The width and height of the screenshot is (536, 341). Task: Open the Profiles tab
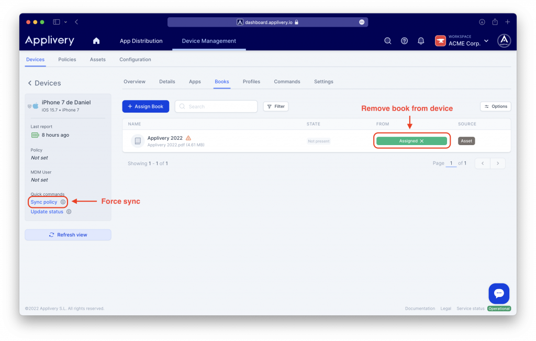point(251,82)
